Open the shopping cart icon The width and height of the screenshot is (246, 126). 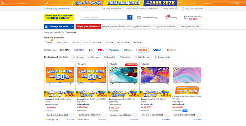(x=167, y=17)
